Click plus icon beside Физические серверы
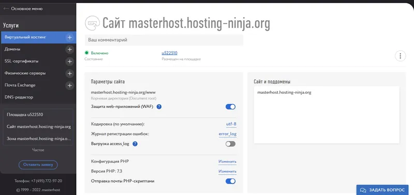 [x=69, y=73]
